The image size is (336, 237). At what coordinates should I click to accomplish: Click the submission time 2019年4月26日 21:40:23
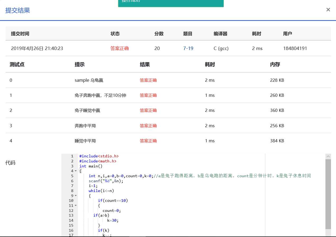pos(37,48)
